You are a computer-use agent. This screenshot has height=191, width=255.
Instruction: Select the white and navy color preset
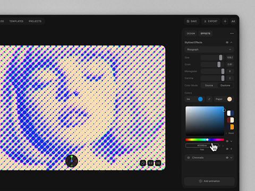coord(231,113)
